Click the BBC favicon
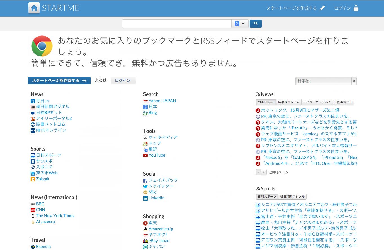The height and width of the screenshot is (250, 384). (33, 204)
